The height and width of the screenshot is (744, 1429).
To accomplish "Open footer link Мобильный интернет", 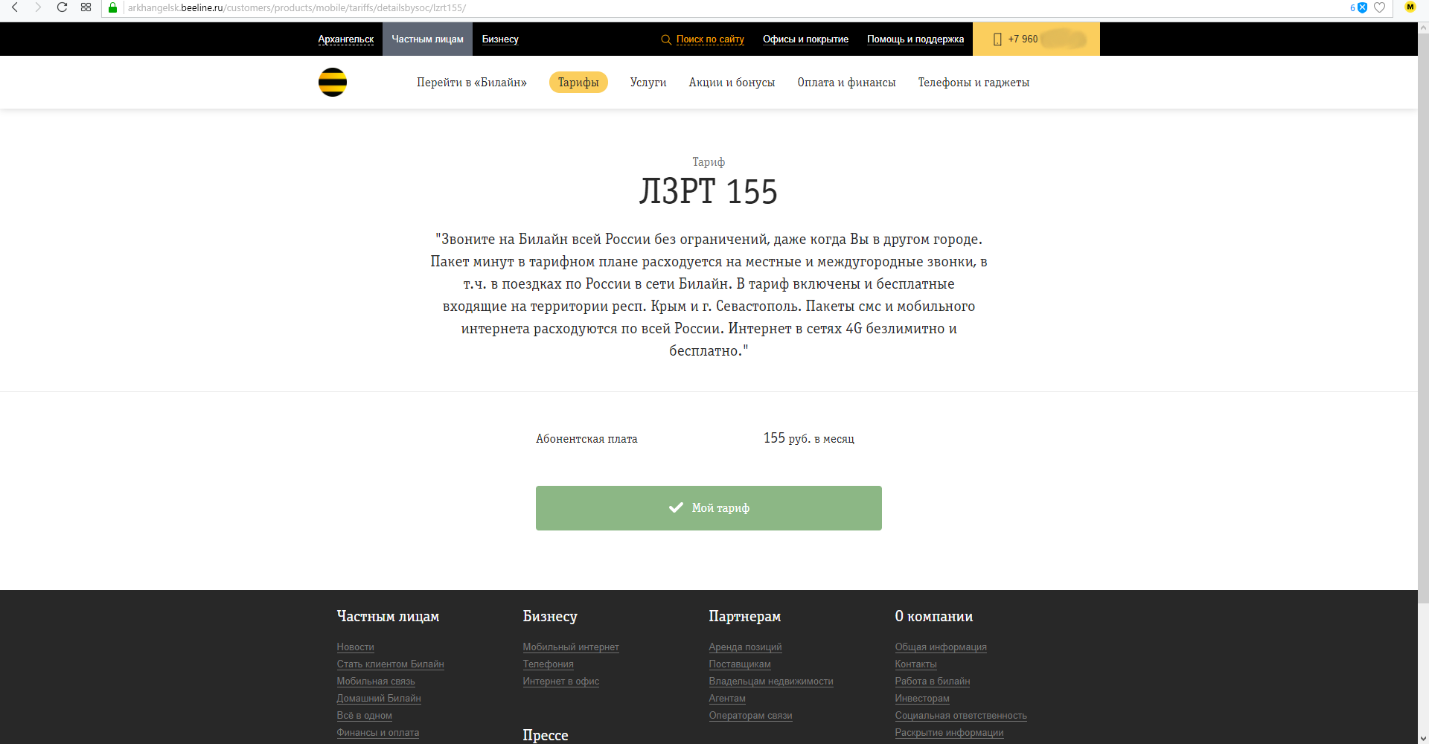I will coord(571,647).
